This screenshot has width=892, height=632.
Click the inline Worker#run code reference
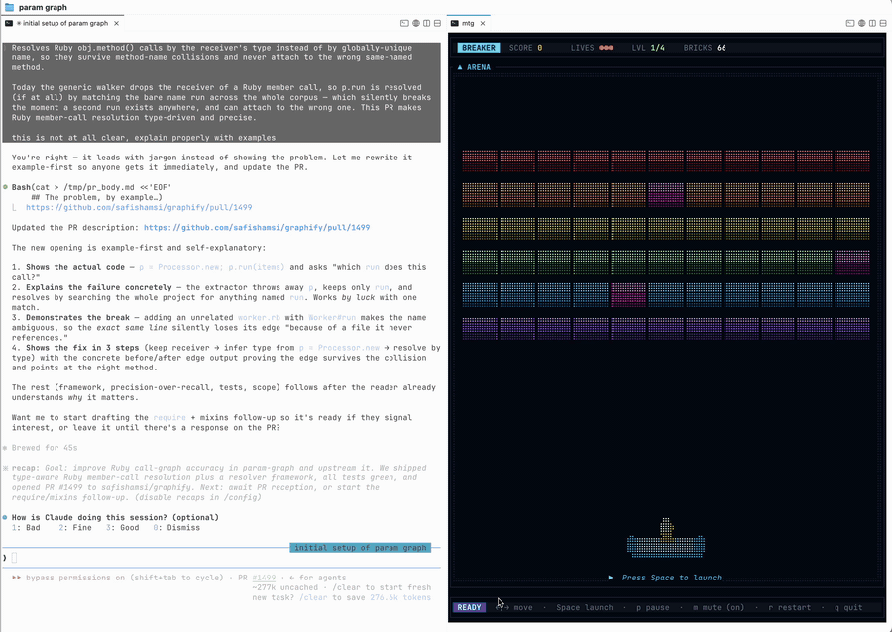332,317
